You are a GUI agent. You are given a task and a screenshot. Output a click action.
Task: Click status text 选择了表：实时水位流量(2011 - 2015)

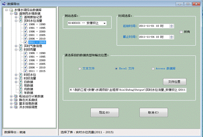pos(87,132)
